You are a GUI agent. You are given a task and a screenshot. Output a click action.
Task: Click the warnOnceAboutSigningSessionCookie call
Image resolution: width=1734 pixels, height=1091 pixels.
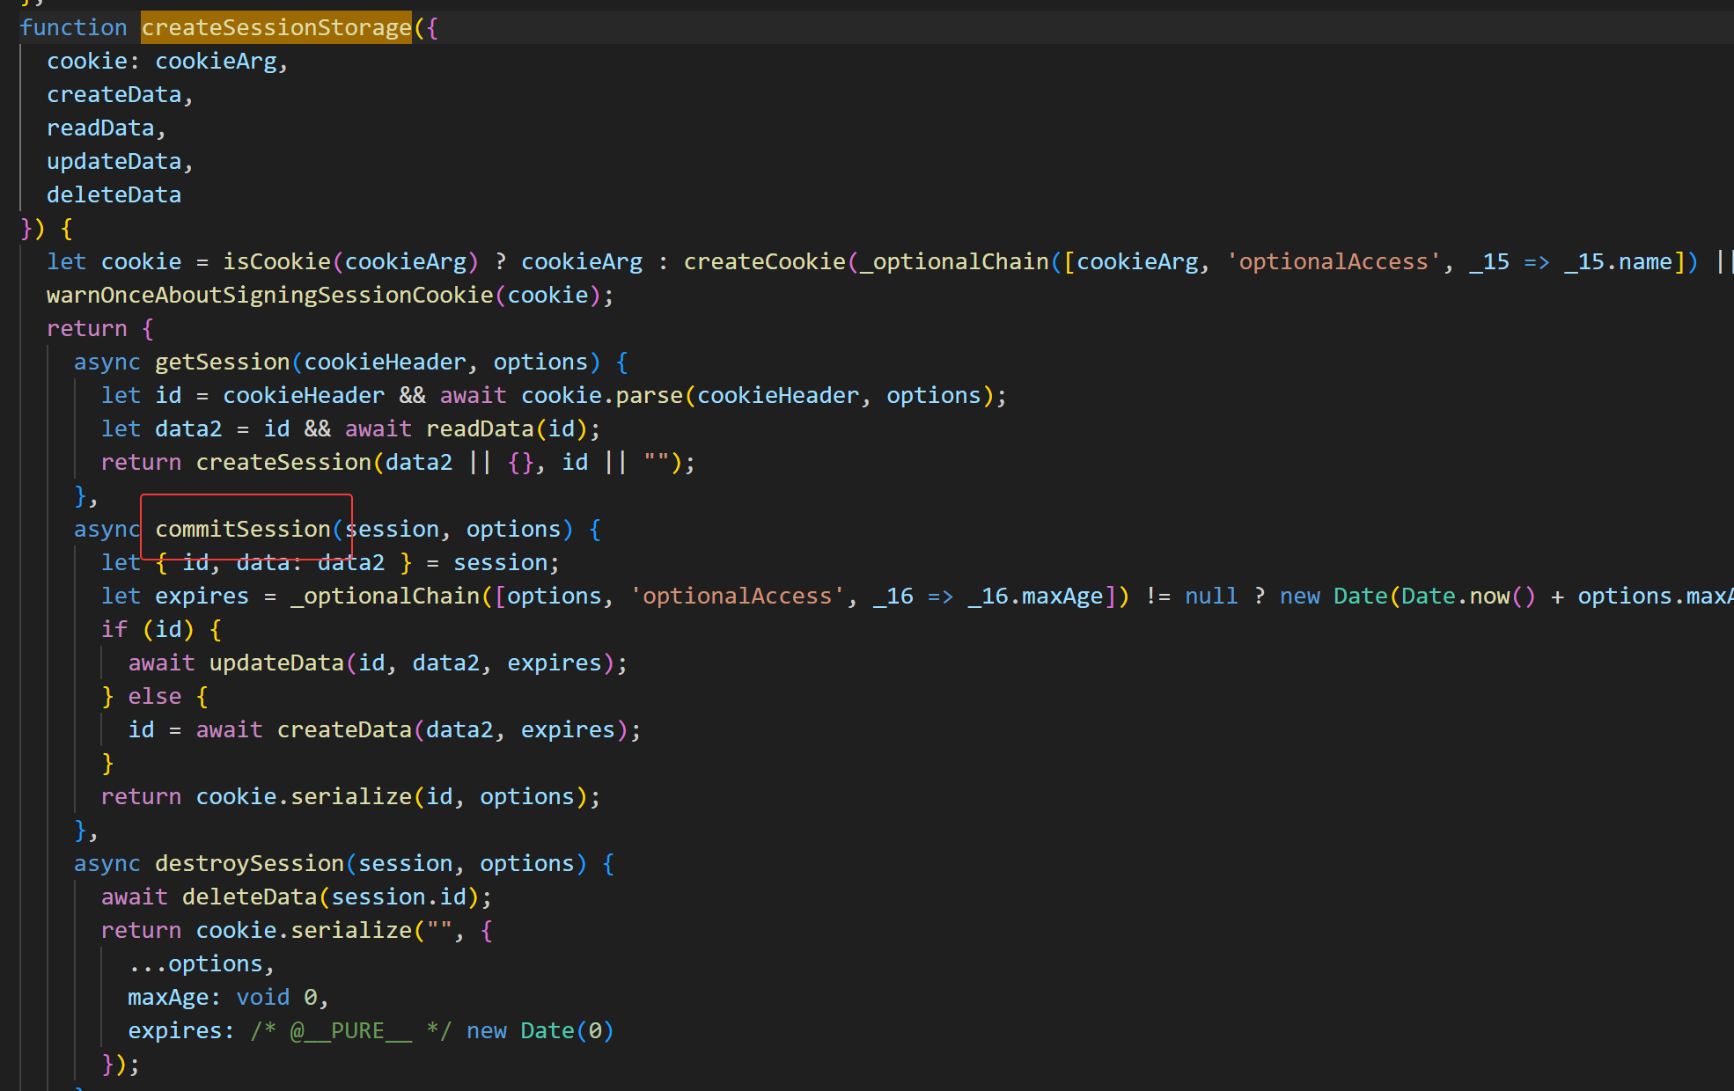tap(269, 295)
